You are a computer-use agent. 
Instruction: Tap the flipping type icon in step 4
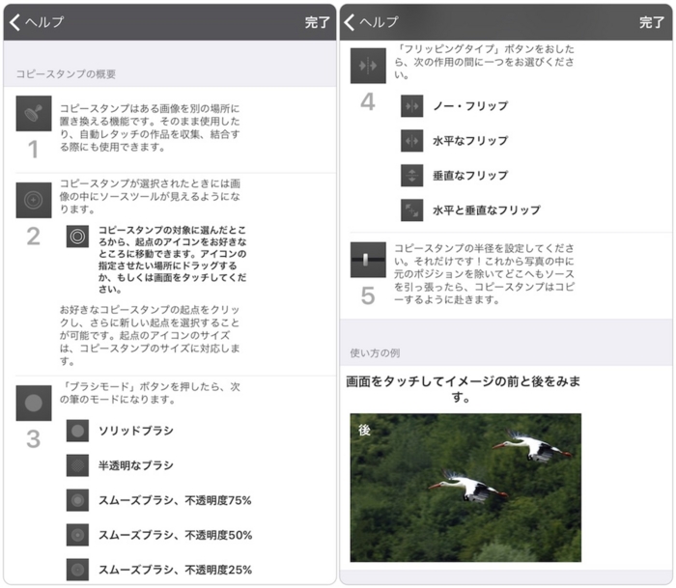click(x=368, y=66)
